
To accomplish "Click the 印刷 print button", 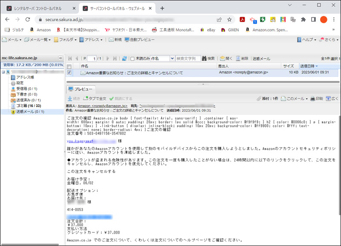I will click(316, 98).
